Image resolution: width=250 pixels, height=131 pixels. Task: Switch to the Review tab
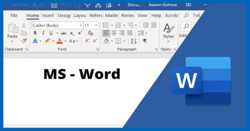[x=128, y=15]
